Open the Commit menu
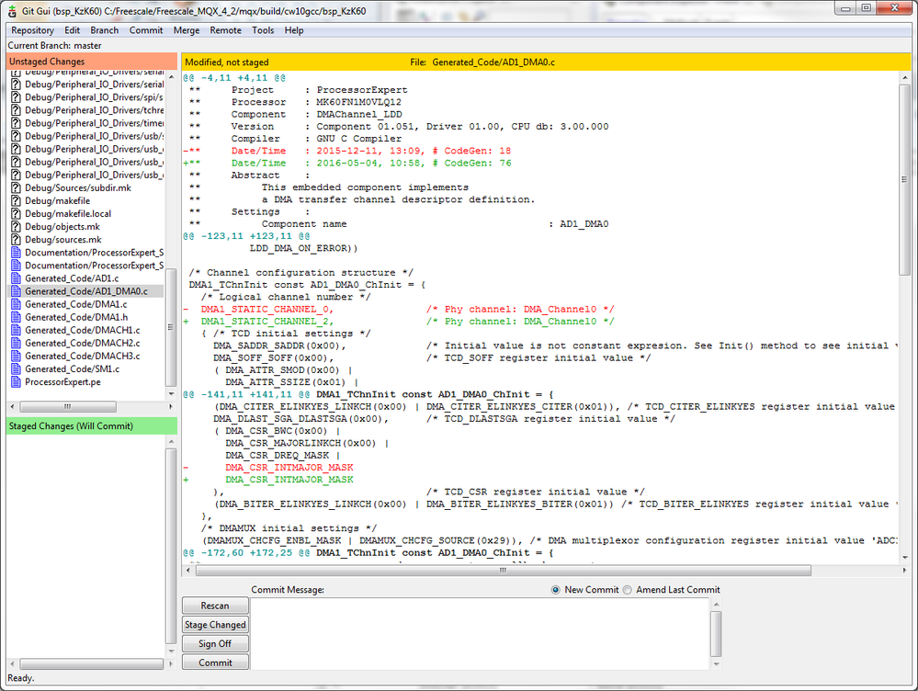918x691 pixels. pyautogui.click(x=146, y=30)
